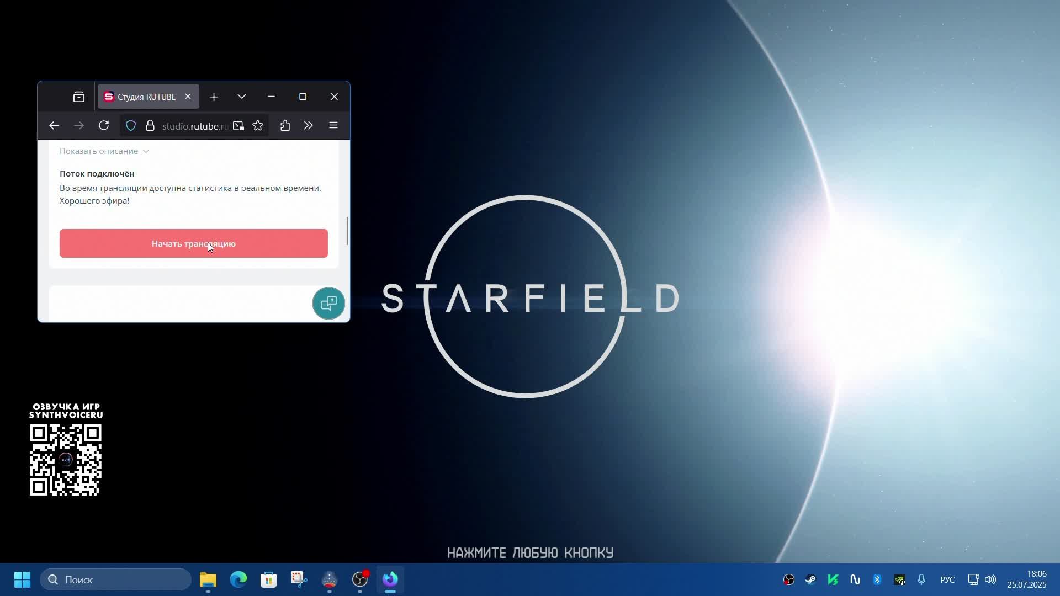1060x596 pixels.
Task: Open Bluetooth devices from the tray
Action: [x=877, y=579]
